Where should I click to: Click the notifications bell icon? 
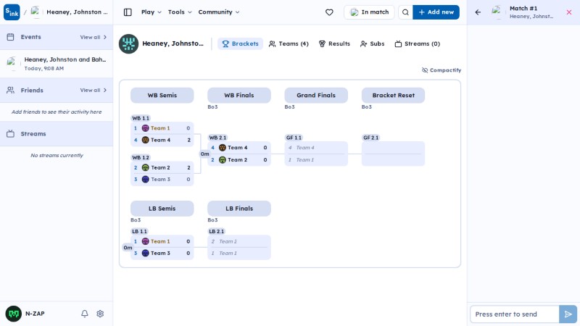tap(85, 314)
